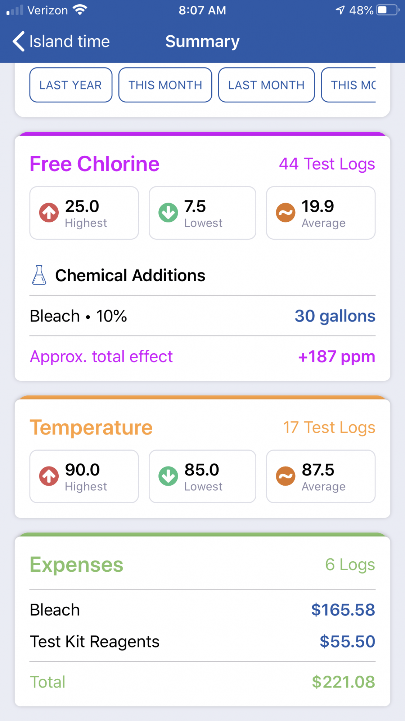Open the 44 Test Logs link
The height and width of the screenshot is (721, 405).
pos(327,164)
